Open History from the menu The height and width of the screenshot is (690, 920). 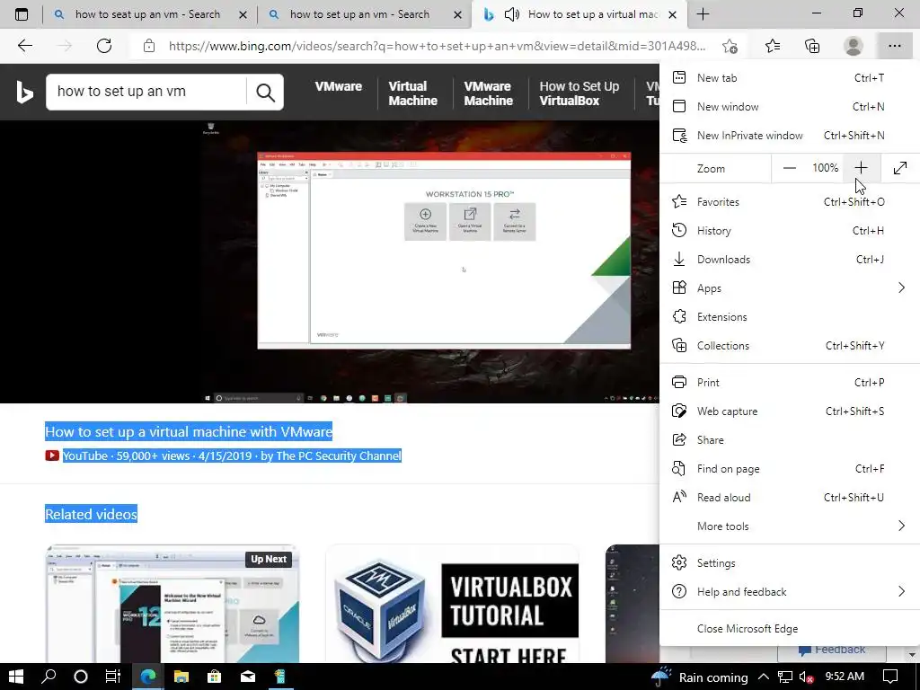[x=790, y=231]
